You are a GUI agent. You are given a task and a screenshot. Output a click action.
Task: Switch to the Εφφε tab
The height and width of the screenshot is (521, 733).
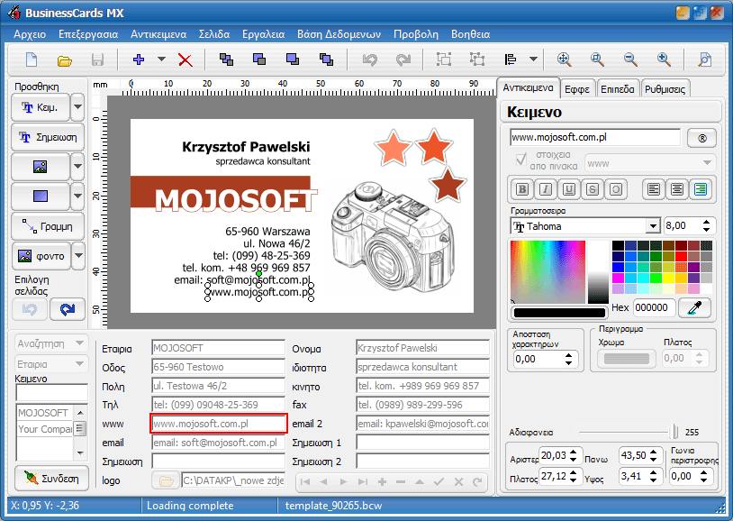click(577, 89)
